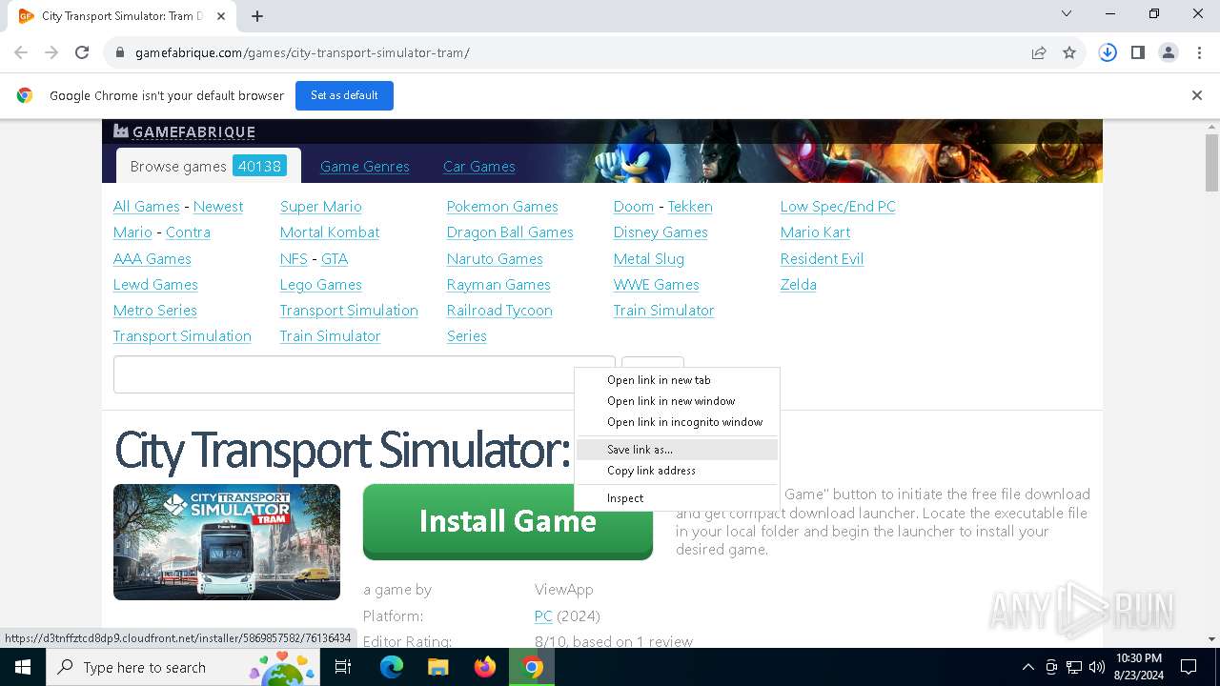Choose Open link in incognito window

tap(677, 422)
